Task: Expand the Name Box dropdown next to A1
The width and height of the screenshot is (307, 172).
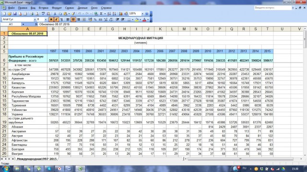Action: click(23, 24)
